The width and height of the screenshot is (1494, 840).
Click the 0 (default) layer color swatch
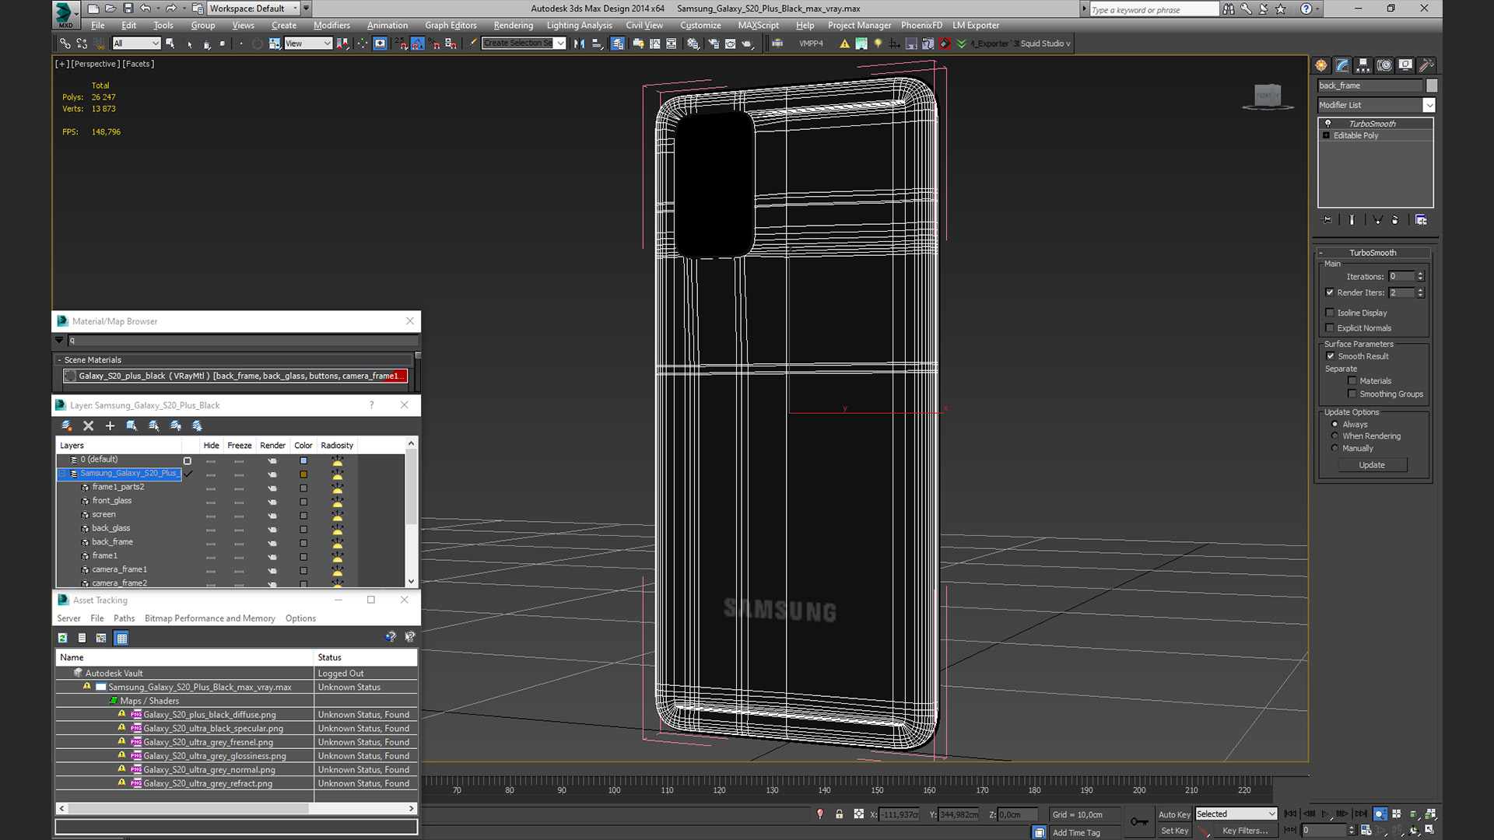(303, 460)
